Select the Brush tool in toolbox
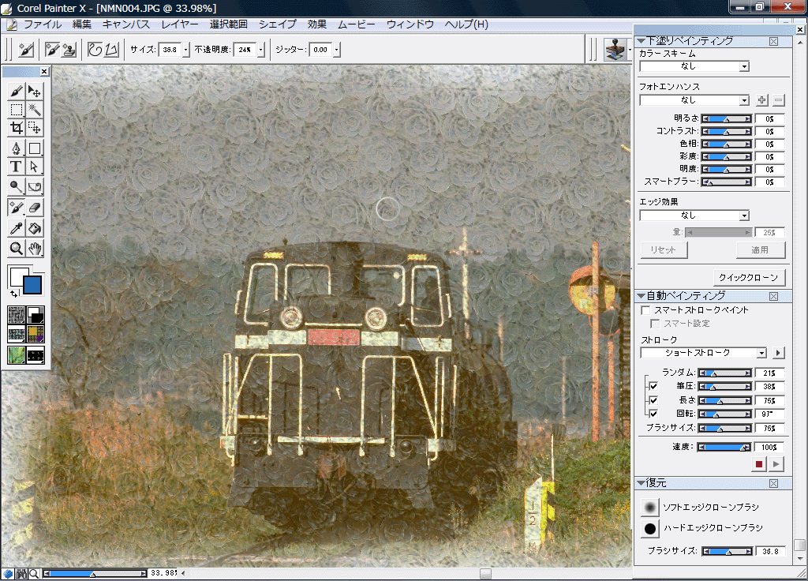This screenshot has height=581, width=808. 16,92
